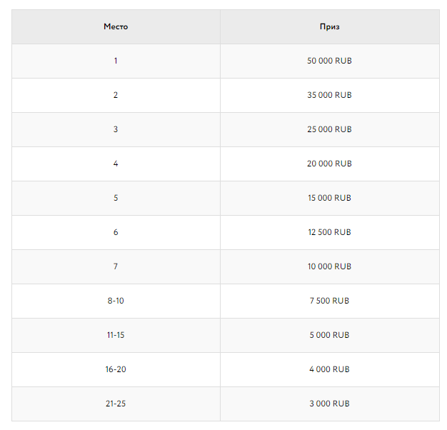
Task: Select the place 1 cell
Action: [116, 61]
